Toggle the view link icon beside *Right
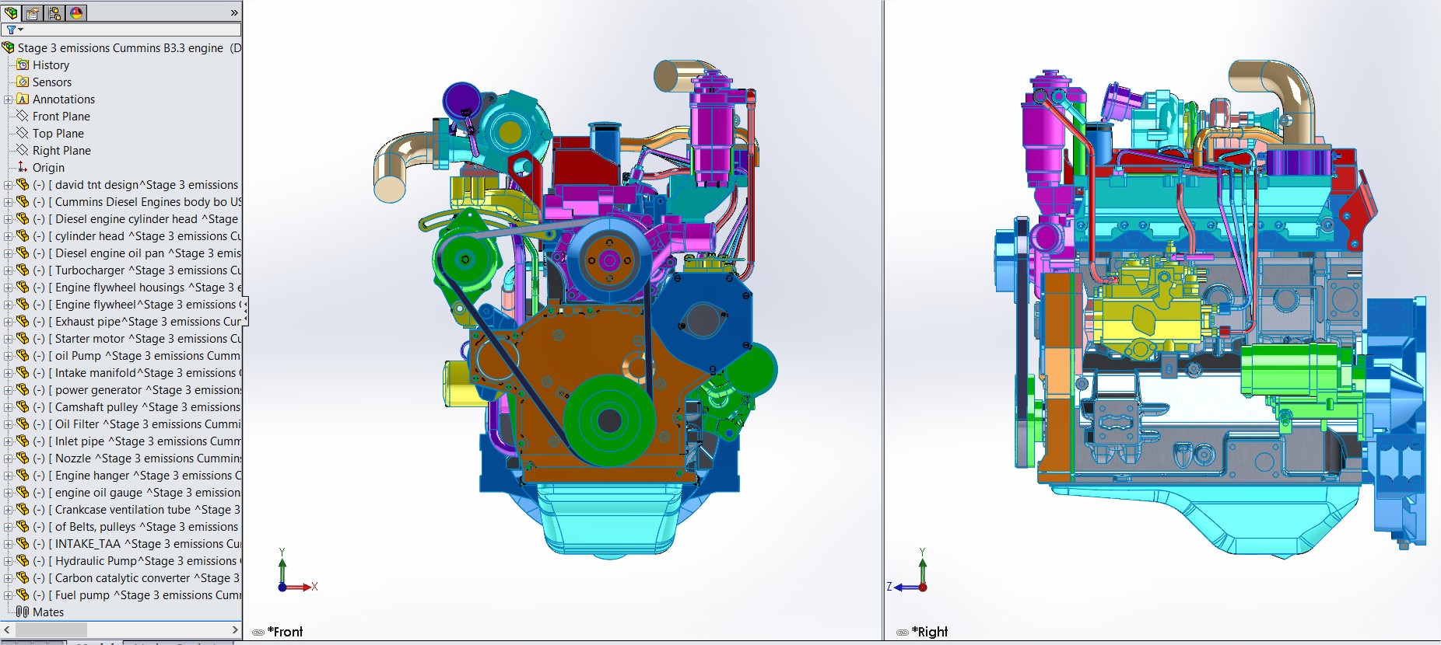Image resolution: width=1441 pixels, height=645 pixels. coord(903,633)
